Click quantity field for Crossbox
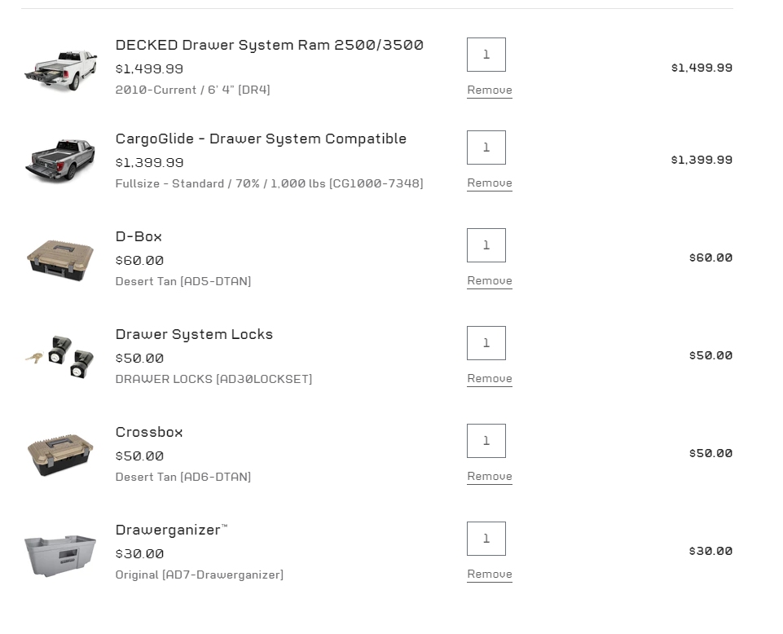 [486, 441]
